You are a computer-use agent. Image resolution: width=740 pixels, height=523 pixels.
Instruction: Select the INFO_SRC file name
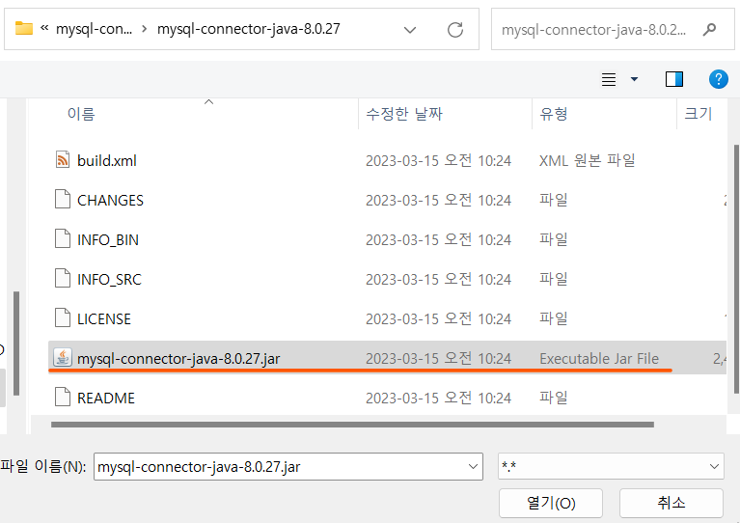[109, 280]
